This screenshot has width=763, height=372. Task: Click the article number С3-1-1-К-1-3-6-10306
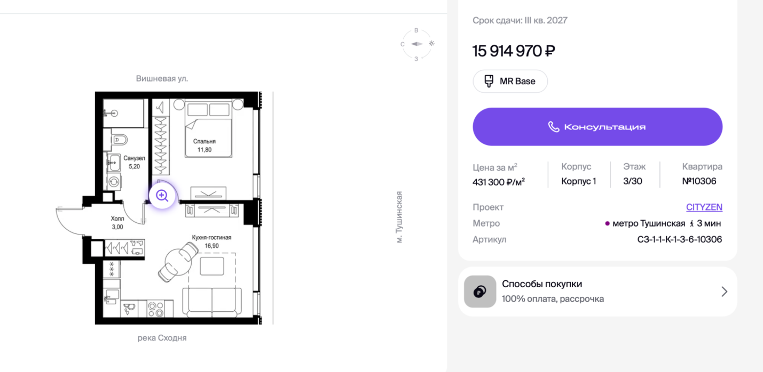[680, 239]
